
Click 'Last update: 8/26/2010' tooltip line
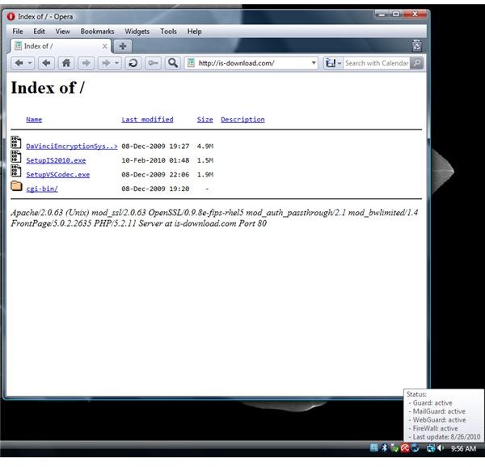click(x=446, y=437)
